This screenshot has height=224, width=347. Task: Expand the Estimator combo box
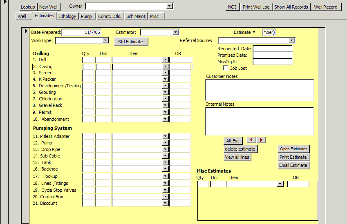point(175,32)
